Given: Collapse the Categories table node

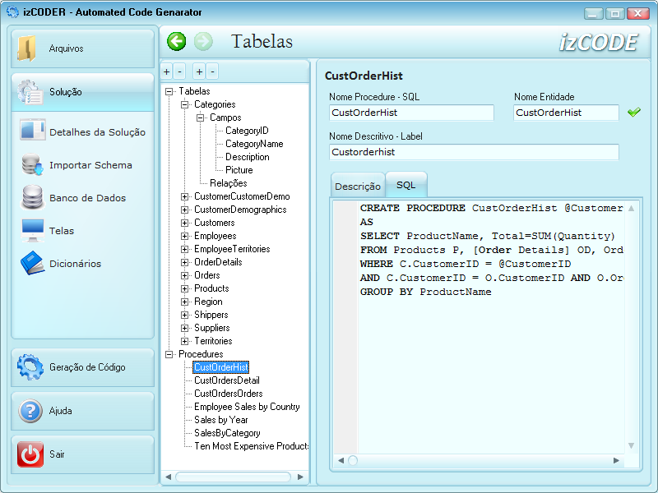Looking at the screenshot, I should click(184, 104).
